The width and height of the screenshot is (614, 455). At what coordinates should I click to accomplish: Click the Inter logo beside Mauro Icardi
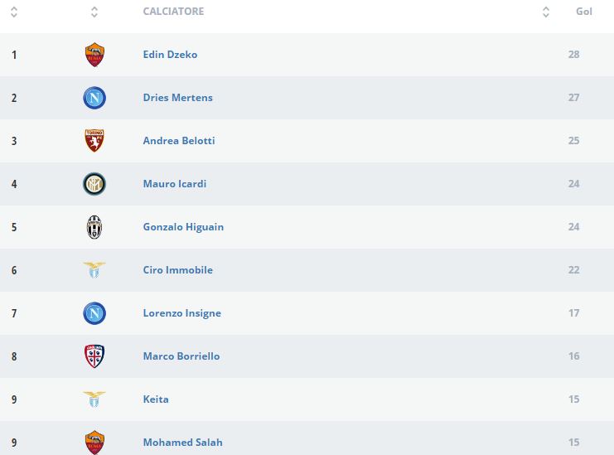94,184
